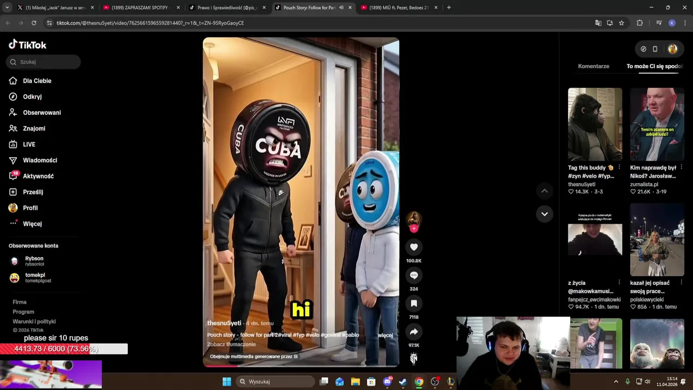
Task: Open Steam from taskbar
Action: 403,381
